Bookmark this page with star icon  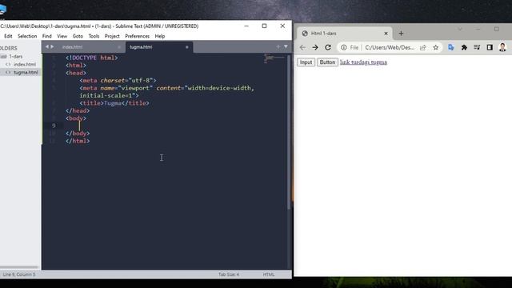[435, 47]
